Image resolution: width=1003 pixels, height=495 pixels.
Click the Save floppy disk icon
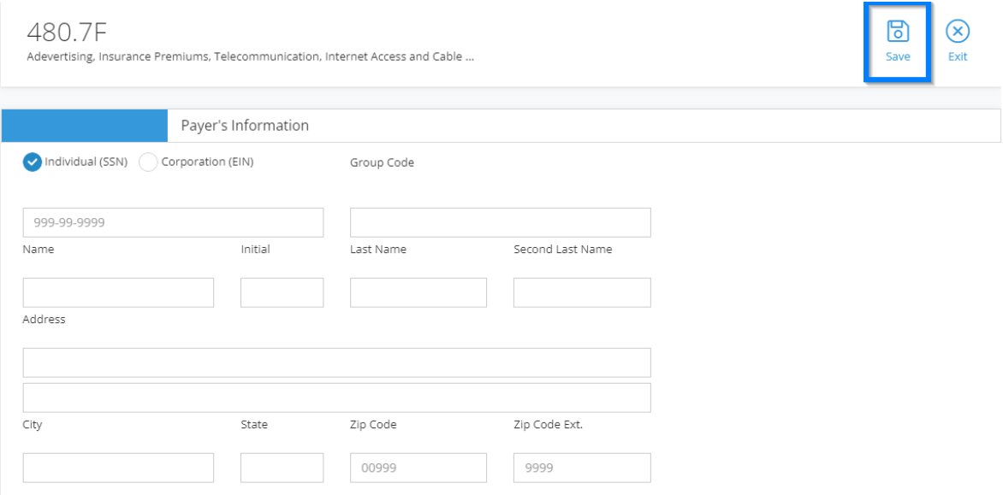click(898, 31)
